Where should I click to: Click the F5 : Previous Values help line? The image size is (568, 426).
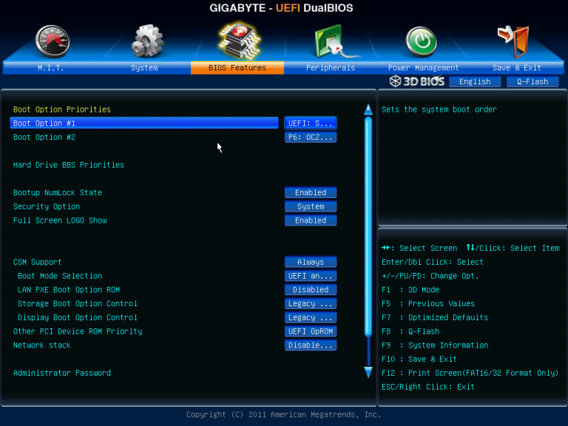tap(428, 303)
